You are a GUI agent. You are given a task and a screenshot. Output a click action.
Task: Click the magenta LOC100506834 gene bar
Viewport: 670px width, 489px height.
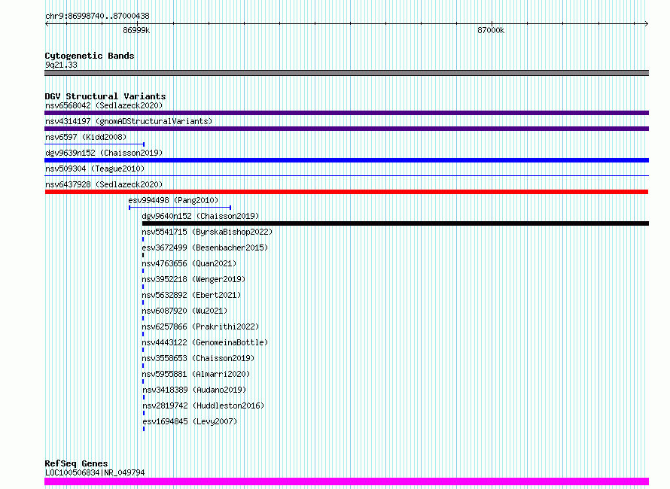(346, 481)
